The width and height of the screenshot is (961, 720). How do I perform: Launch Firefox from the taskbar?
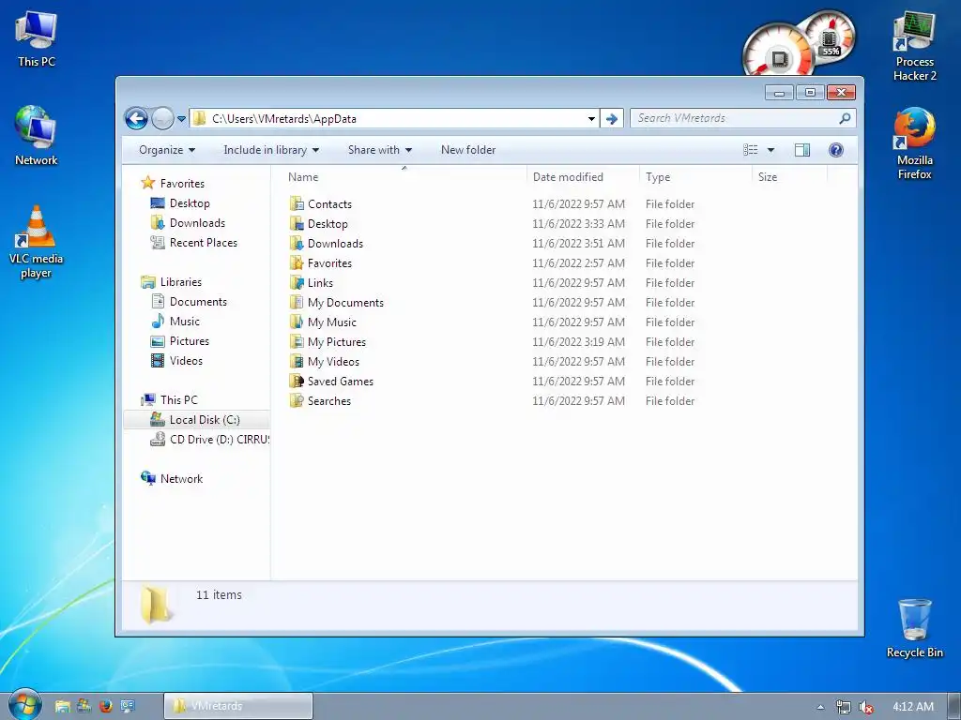pyautogui.click(x=105, y=706)
